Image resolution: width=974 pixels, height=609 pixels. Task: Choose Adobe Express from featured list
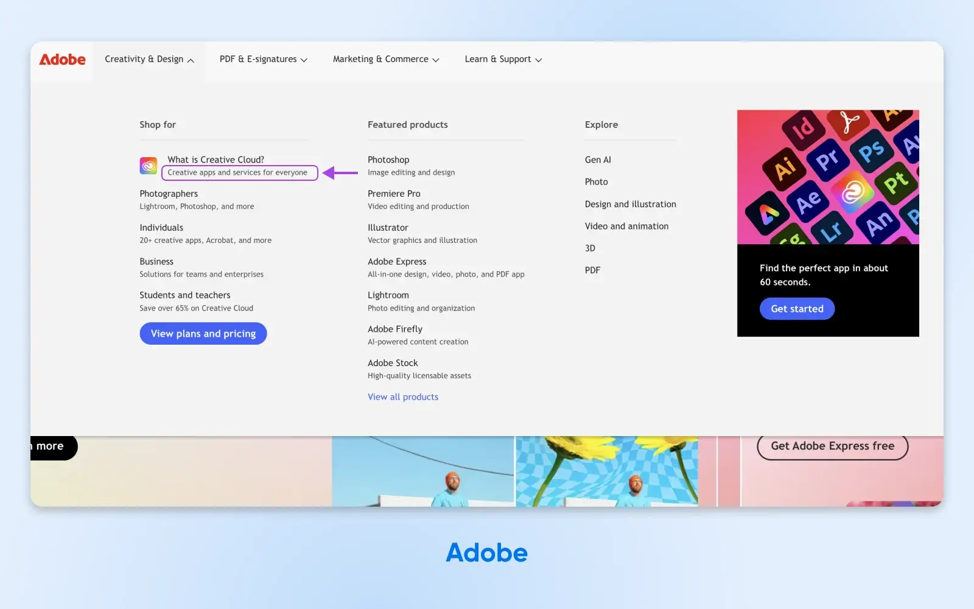(397, 261)
